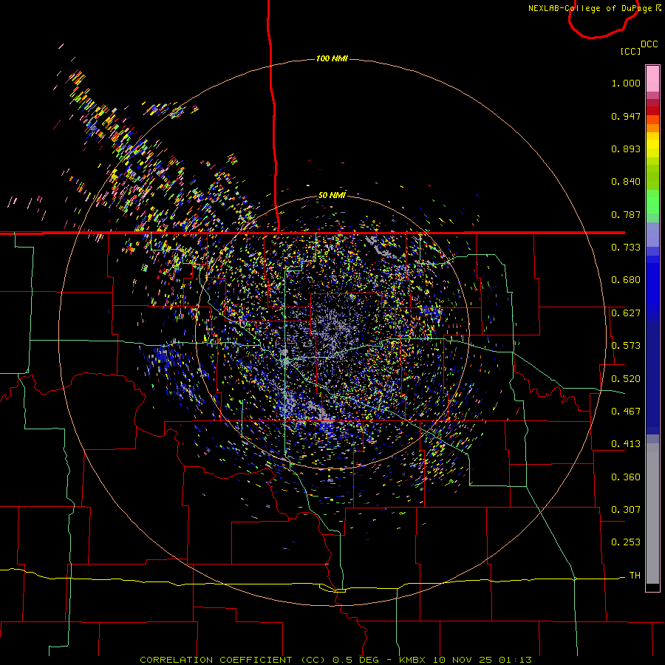Click the 0.947 scale value

626,116
